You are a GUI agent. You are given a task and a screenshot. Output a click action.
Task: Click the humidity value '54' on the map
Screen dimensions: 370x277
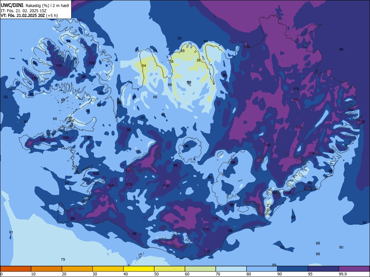click(144, 65)
